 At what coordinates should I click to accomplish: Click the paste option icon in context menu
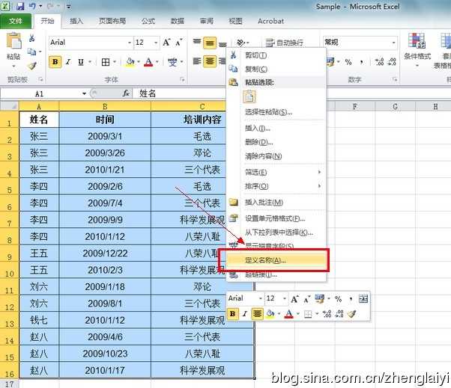point(249,96)
